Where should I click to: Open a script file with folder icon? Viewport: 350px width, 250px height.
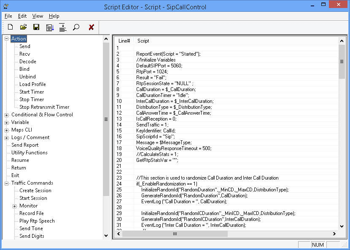point(23,27)
